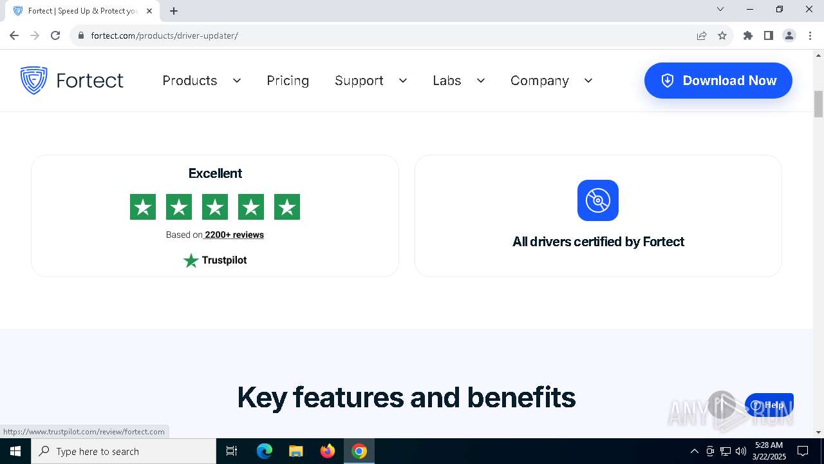Screen dimensions: 824x464
Task: Bookmark this page with the star icon
Action: point(722,35)
